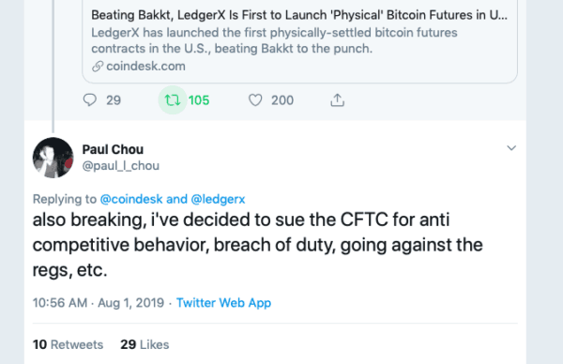Visit @paul_l_chou handle

click(x=121, y=166)
